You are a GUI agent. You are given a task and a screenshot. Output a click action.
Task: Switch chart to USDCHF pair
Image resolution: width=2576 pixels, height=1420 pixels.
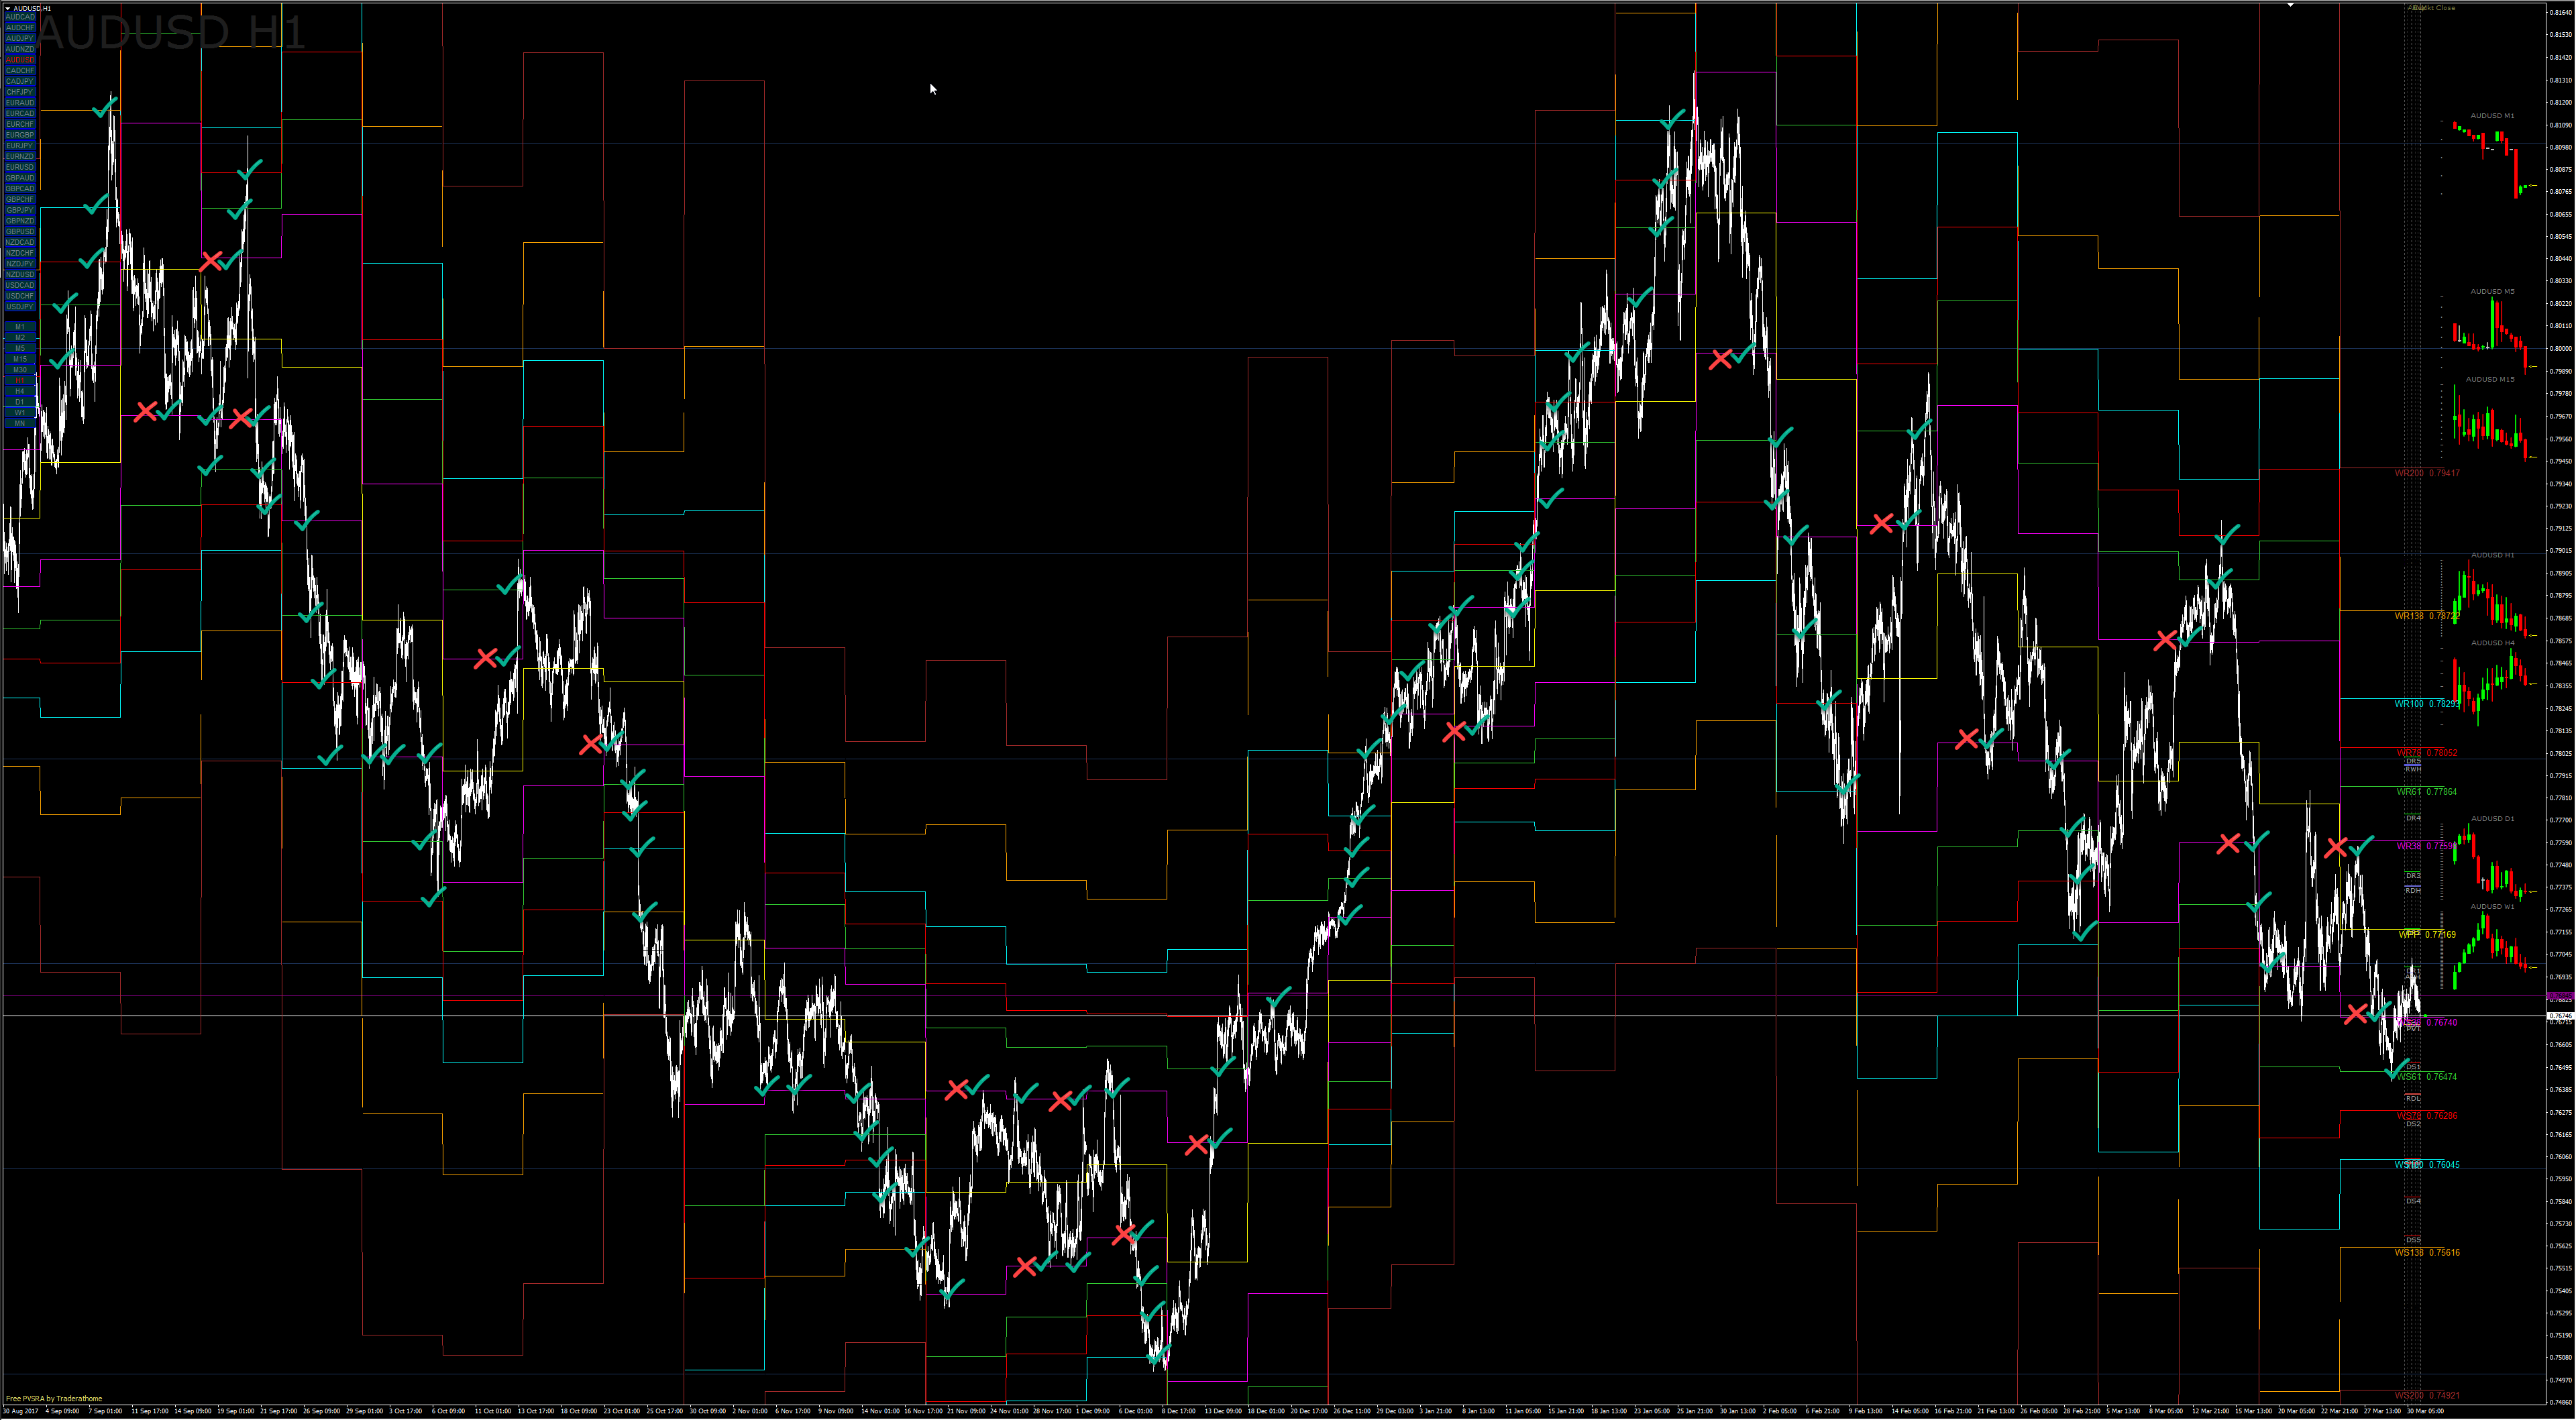pos(20,296)
